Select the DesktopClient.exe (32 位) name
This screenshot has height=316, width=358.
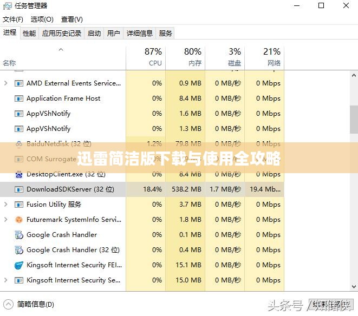66,174
